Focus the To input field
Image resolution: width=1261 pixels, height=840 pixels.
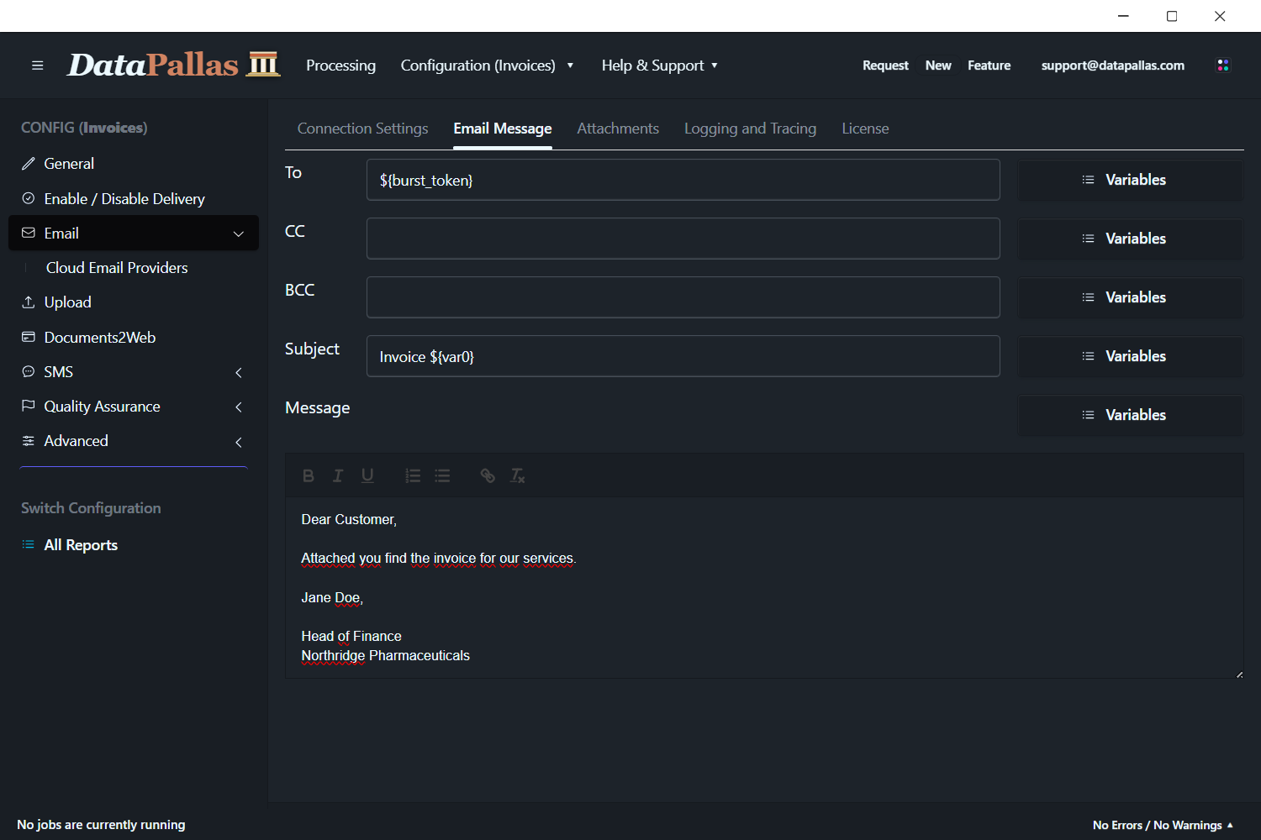(683, 180)
